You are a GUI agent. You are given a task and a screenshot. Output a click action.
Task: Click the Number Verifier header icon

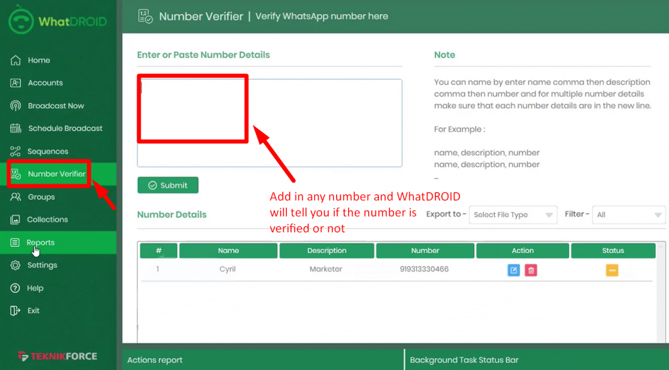[146, 16]
